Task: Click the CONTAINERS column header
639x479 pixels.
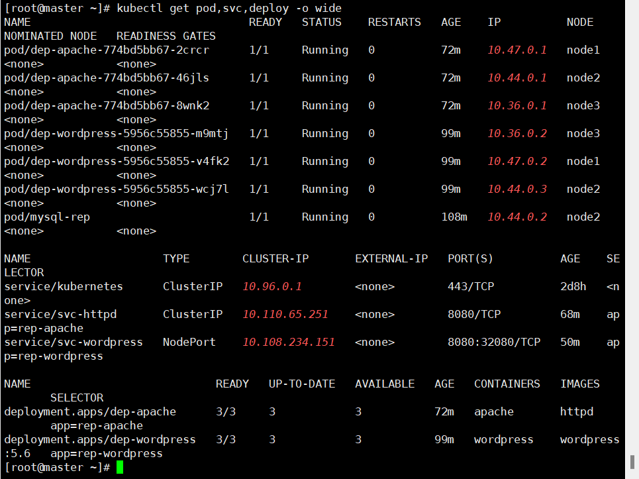Action: (x=507, y=384)
